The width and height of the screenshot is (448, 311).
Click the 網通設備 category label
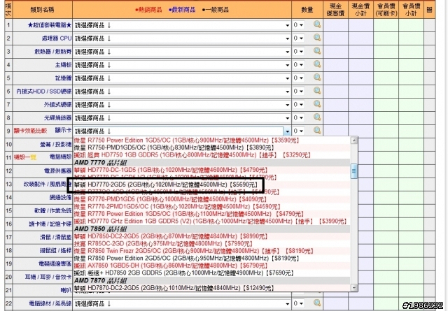[x=60, y=198]
